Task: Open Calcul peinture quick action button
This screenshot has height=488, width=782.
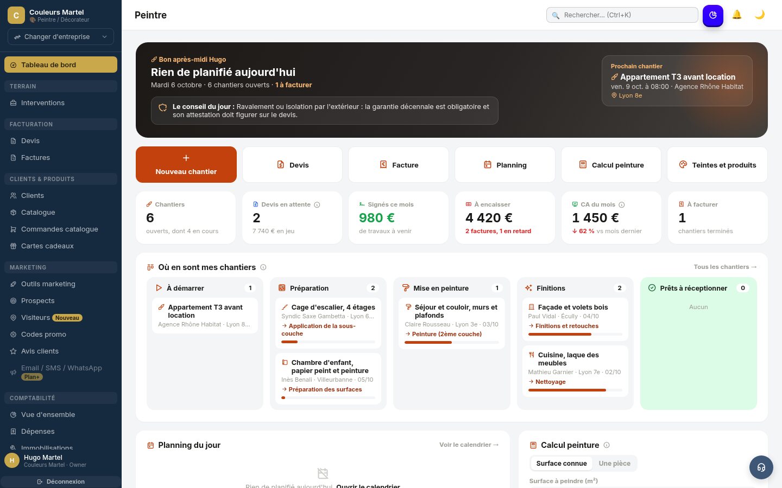Action: click(x=611, y=164)
